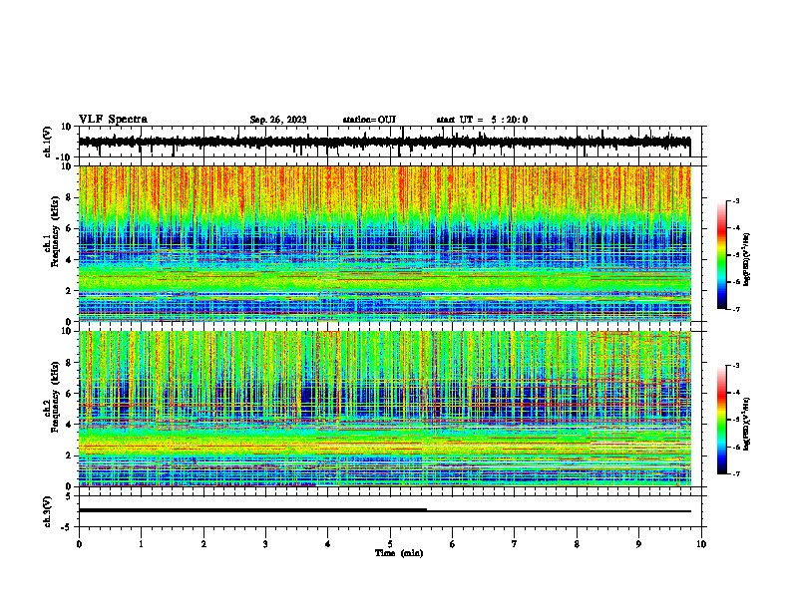Click the "station=OUI" header label
The width and height of the screenshot is (790, 610).
[x=369, y=120]
